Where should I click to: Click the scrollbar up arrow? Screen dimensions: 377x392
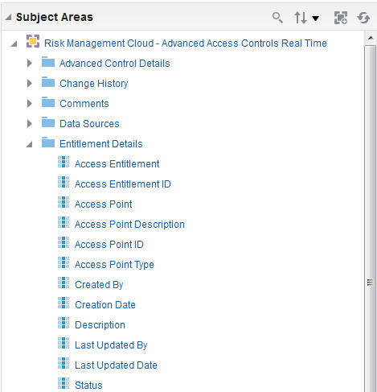click(371, 38)
